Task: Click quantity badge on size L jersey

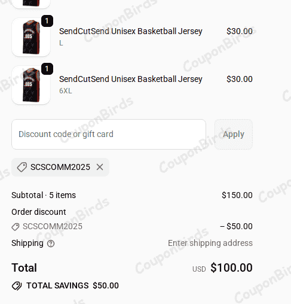Action: tap(47, 21)
